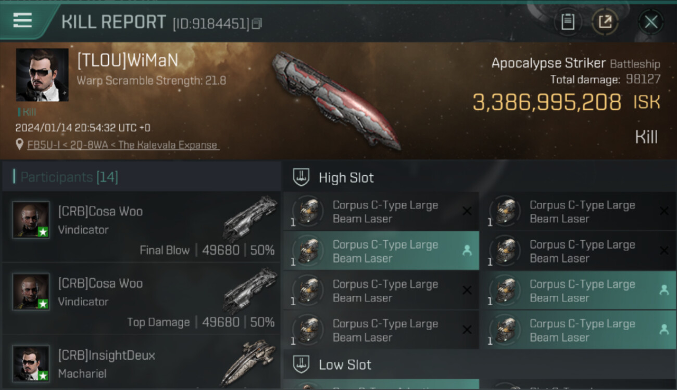View WiMaN pilot portrait

pyautogui.click(x=42, y=75)
